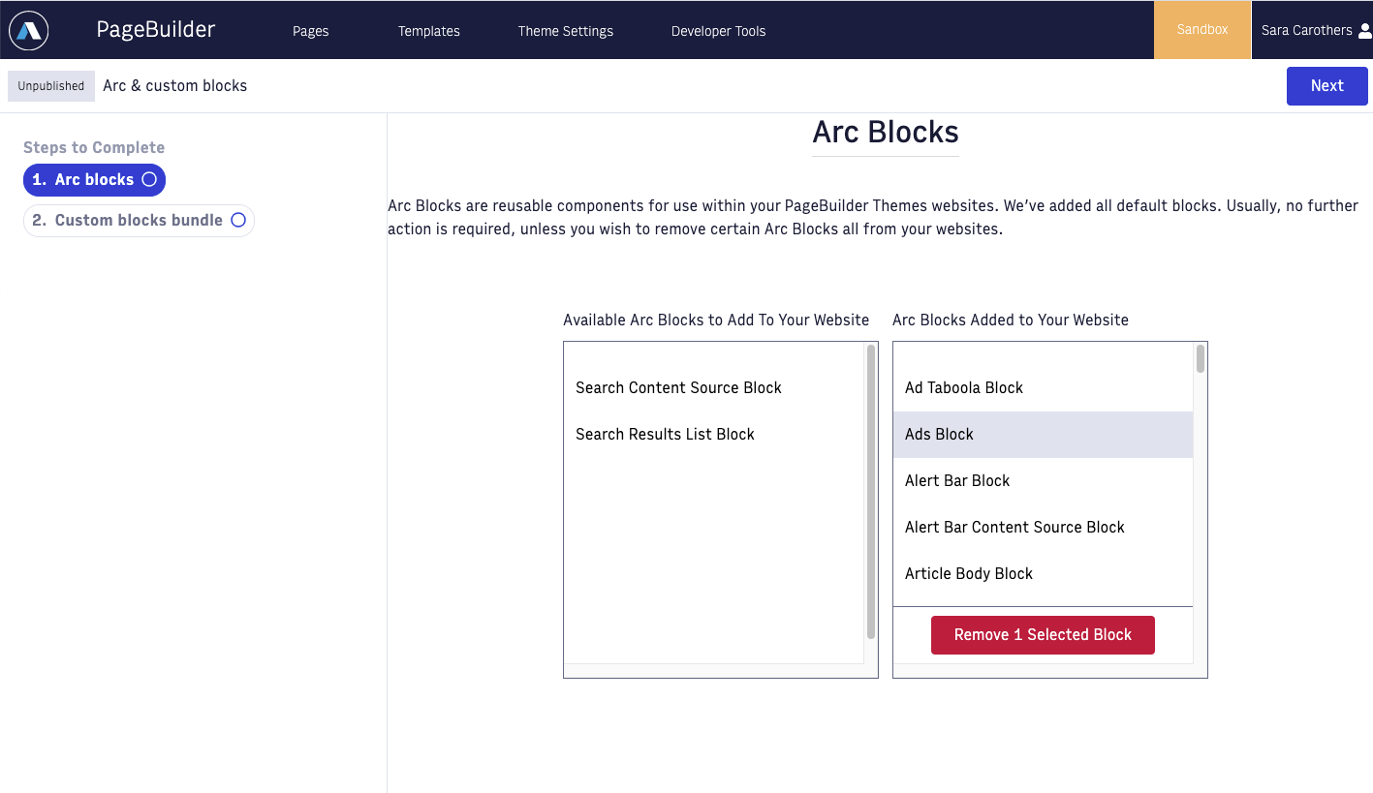The image size is (1373, 793).
Task: Click the Sara Carothers account name
Action: [1306, 30]
